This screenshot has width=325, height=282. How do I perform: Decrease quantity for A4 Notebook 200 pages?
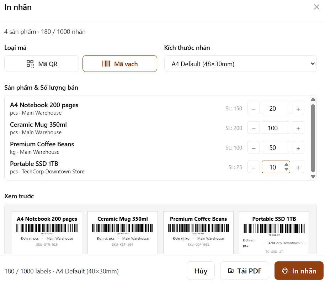[254, 108]
